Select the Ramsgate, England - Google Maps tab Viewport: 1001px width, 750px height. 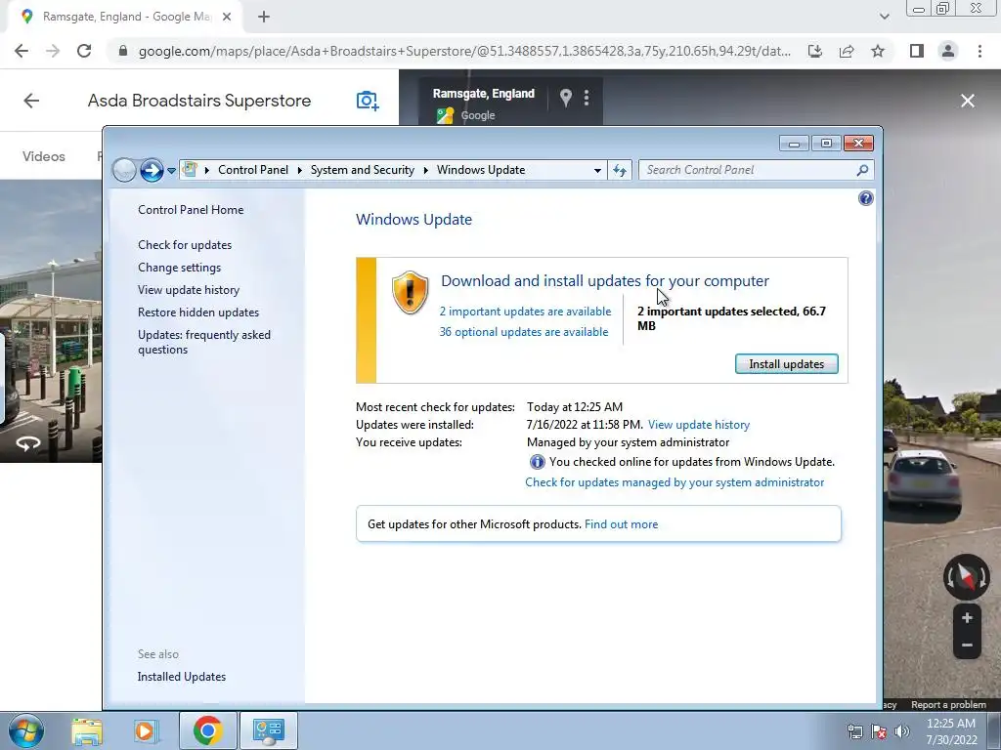[125, 17]
